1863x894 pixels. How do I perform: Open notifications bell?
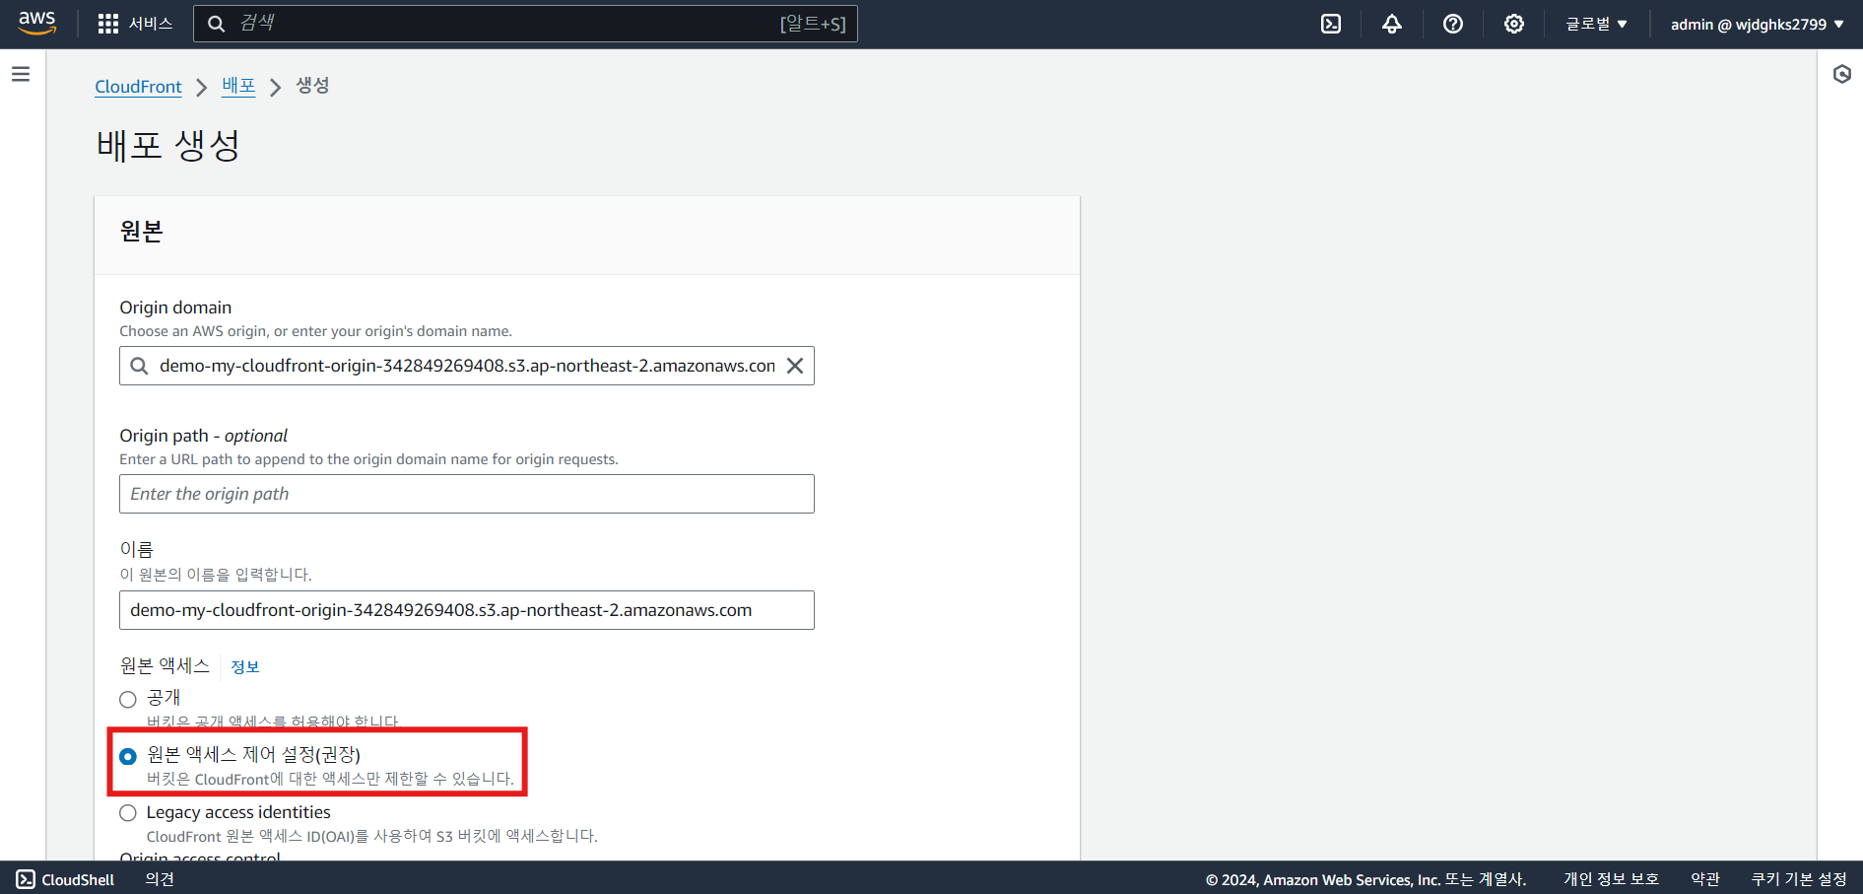coord(1392,24)
